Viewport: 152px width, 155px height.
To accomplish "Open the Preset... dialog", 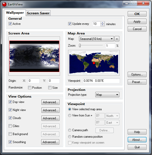I will click(x=137, y=82).
